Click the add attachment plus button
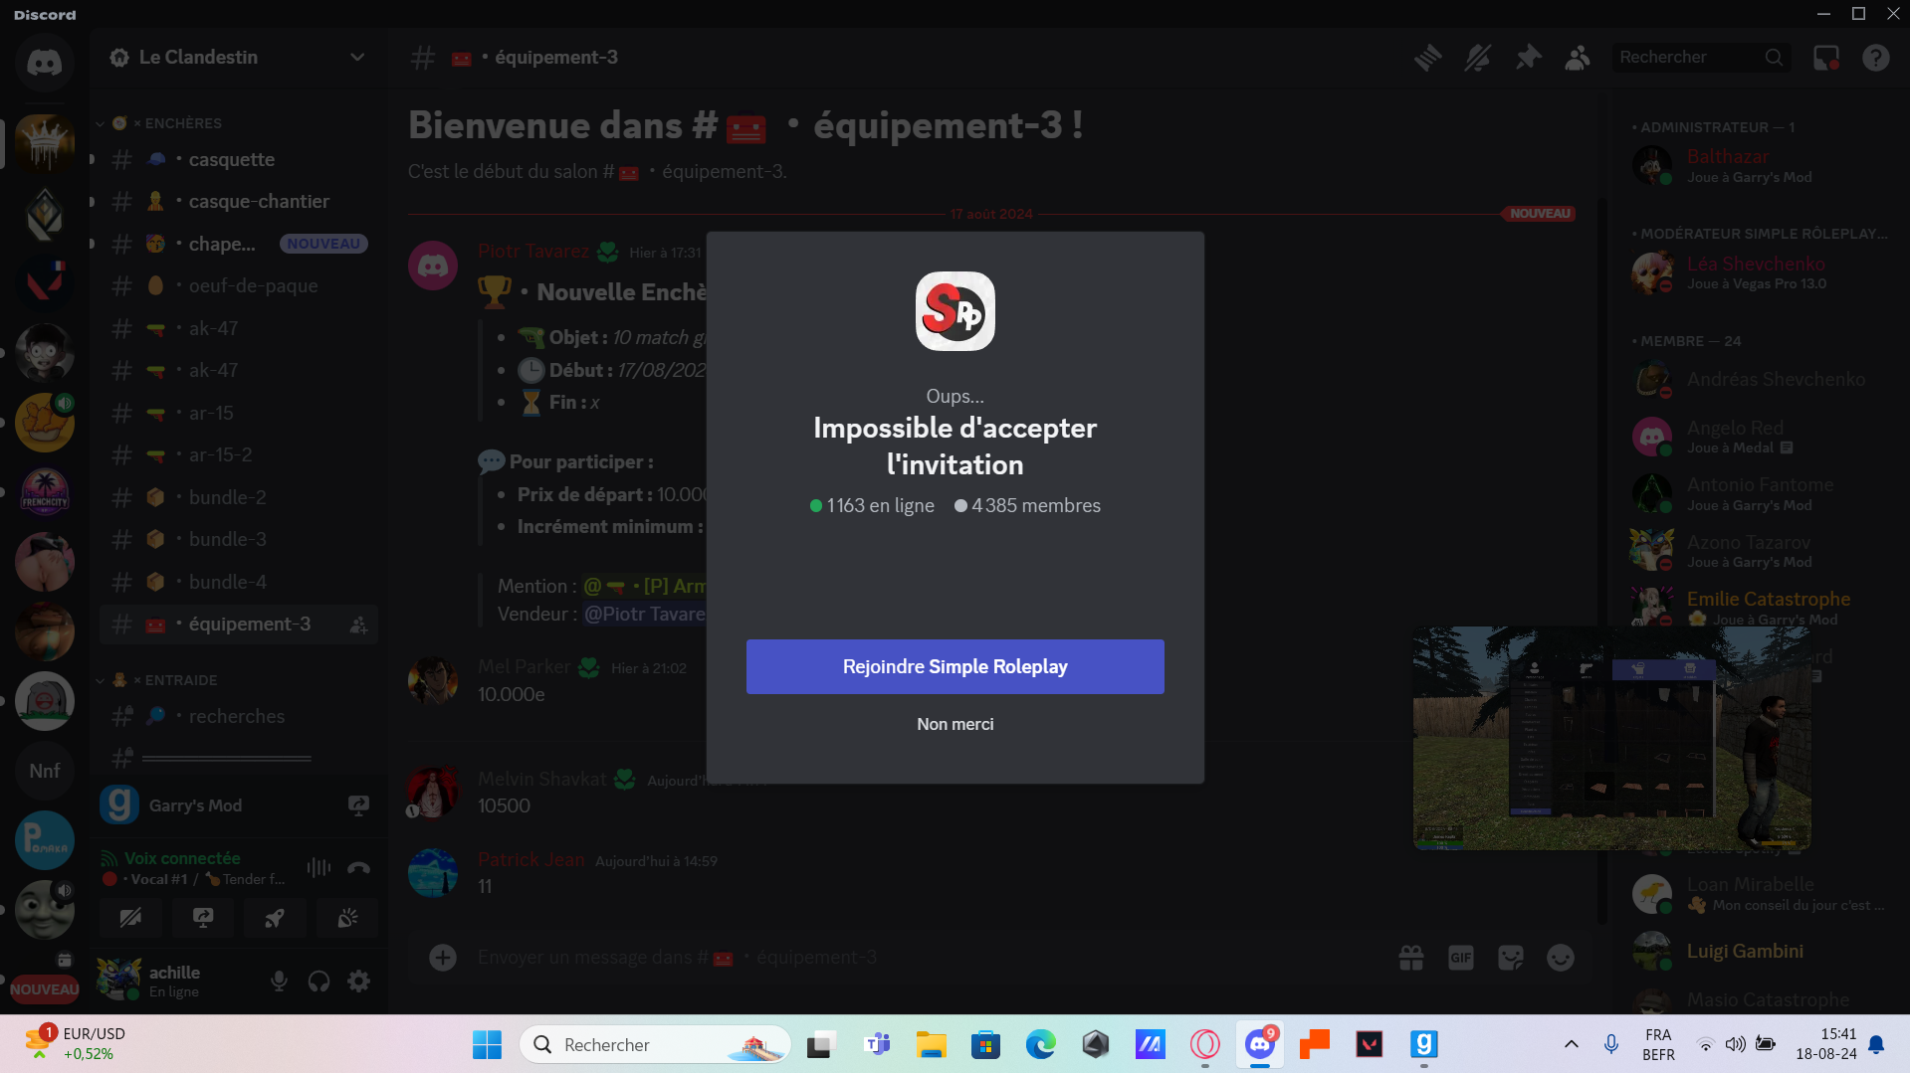Screen dimensions: 1910x1073 coord(443,958)
